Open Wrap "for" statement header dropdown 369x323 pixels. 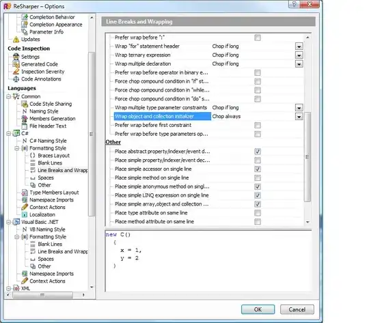coord(299,46)
